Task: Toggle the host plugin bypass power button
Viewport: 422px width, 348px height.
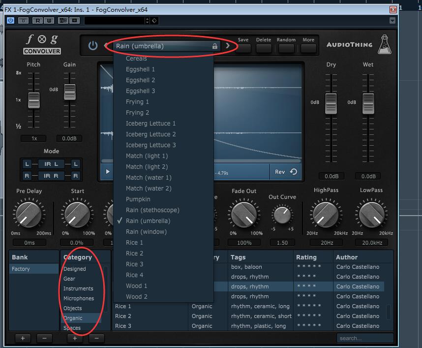Action: [10, 21]
